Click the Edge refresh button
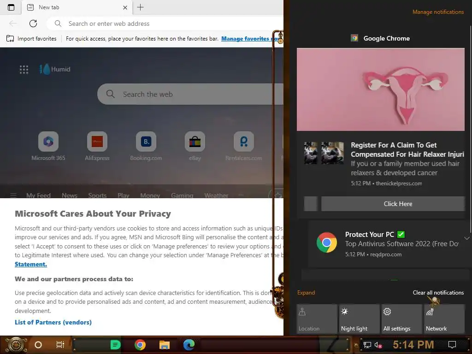The image size is (472, 354). click(x=33, y=24)
